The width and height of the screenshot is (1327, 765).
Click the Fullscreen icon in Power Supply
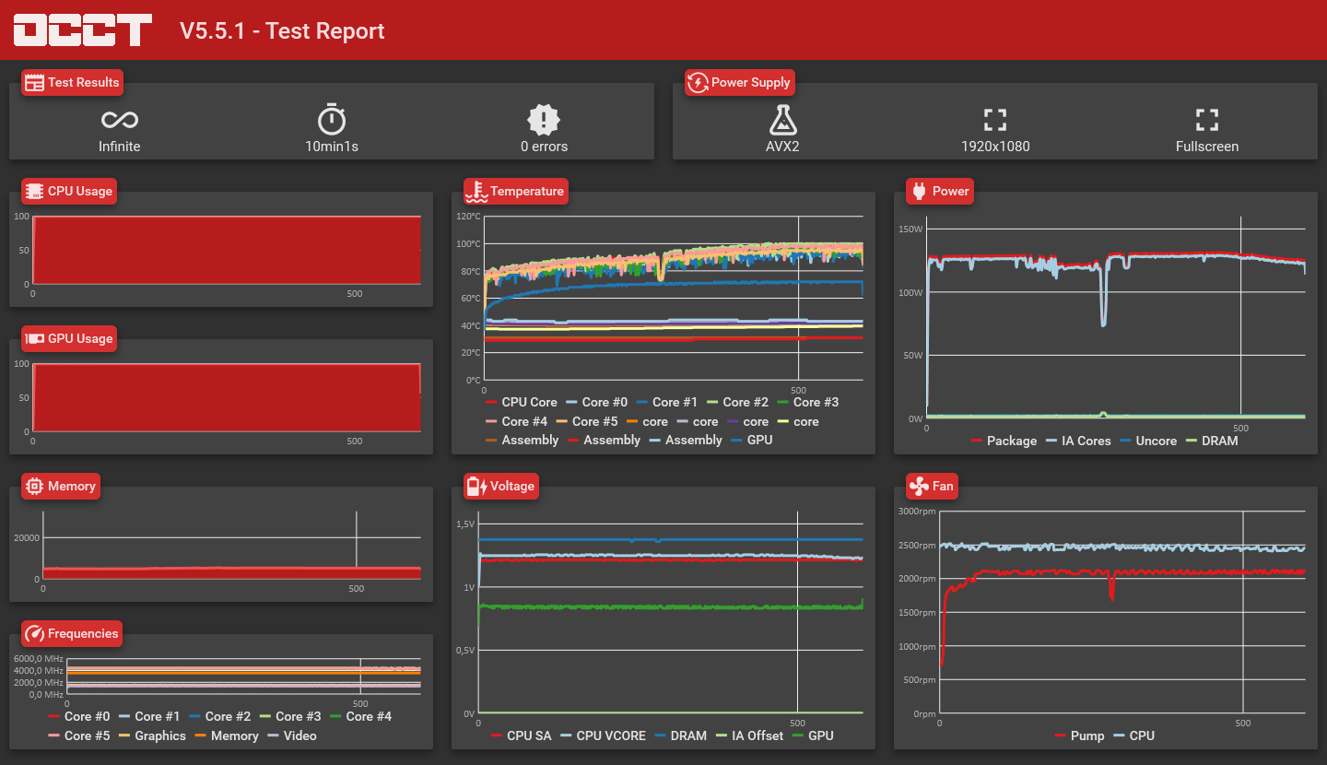point(1207,119)
